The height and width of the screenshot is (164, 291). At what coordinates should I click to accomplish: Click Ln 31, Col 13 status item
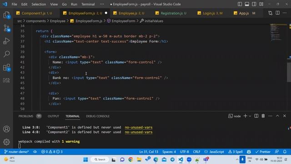coord(149,152)
